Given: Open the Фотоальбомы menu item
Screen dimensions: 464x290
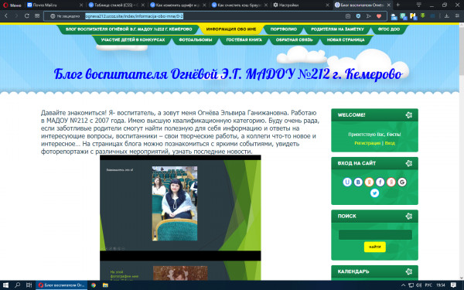Looking at the screenshot, I should [x=196, y=39].
